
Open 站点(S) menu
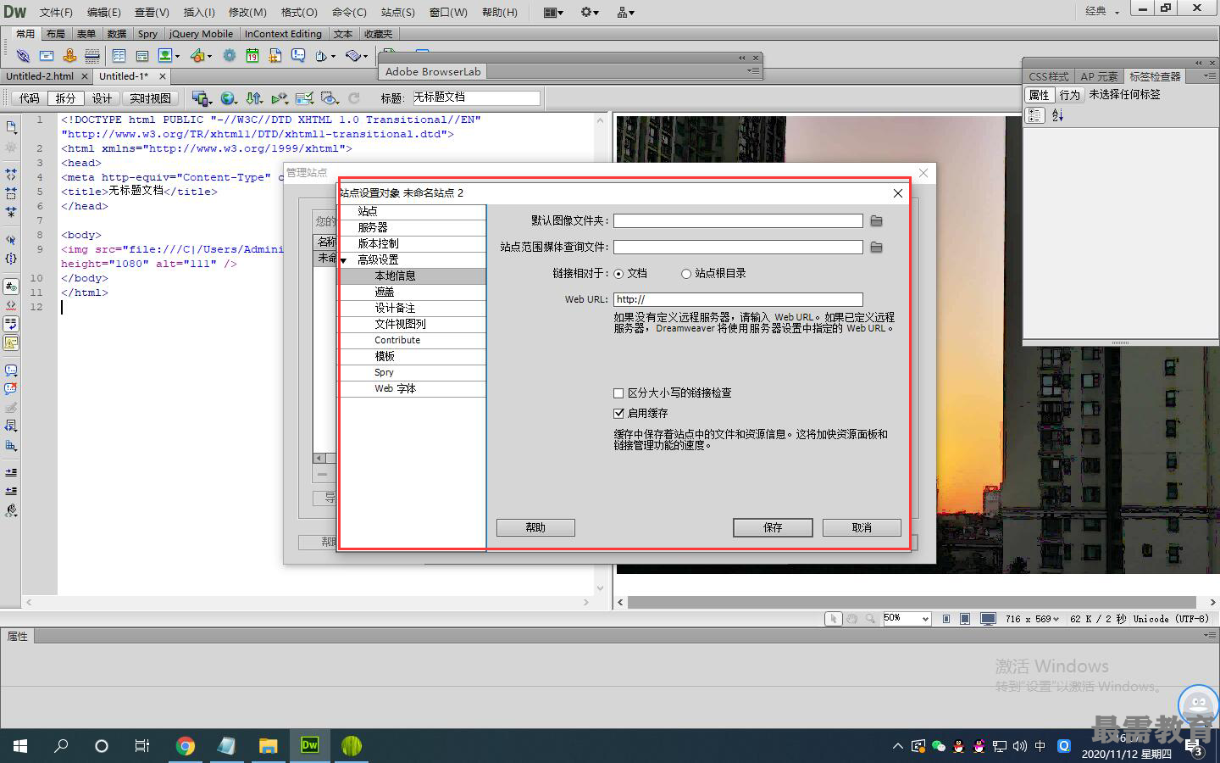tap(398, 12)
